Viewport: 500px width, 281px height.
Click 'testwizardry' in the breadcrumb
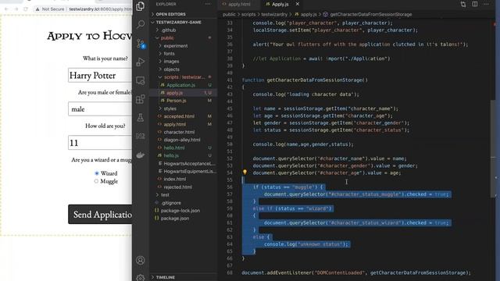(274, 14)
